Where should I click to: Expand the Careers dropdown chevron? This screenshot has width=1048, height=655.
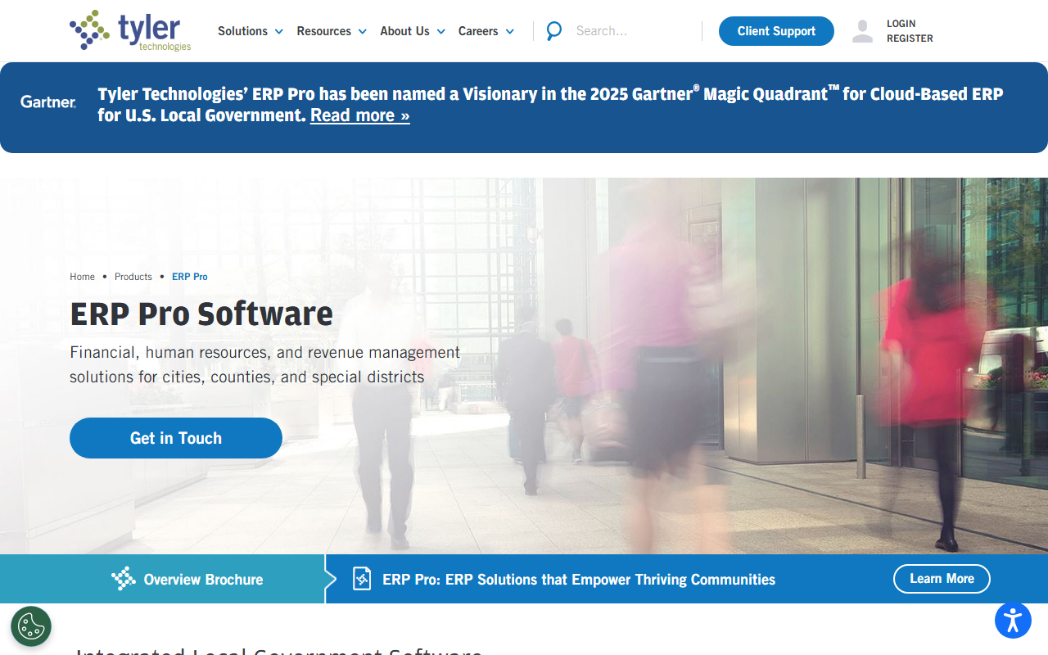click(x=509, y=32)
